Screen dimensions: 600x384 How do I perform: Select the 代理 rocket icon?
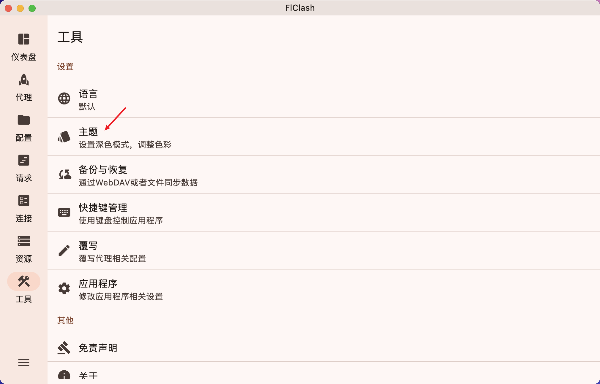(24, 80)
